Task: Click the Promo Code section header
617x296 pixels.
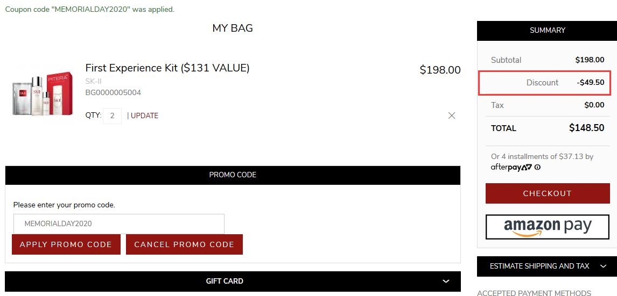Action: (x=233, y=175)
